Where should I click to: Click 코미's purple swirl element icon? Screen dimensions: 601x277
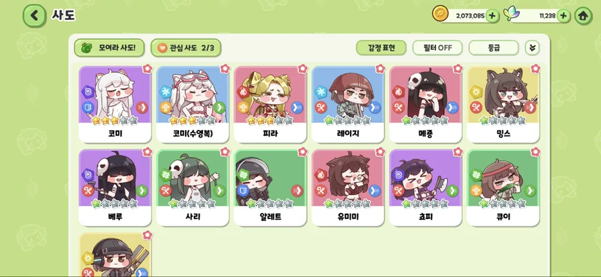pos(88,92)
